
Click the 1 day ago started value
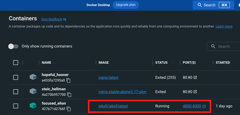224,106
